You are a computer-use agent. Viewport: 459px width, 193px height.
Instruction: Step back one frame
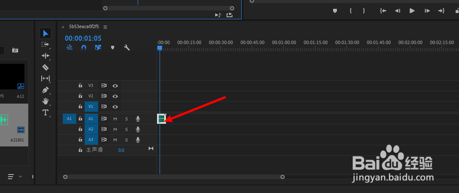point(397,11)
